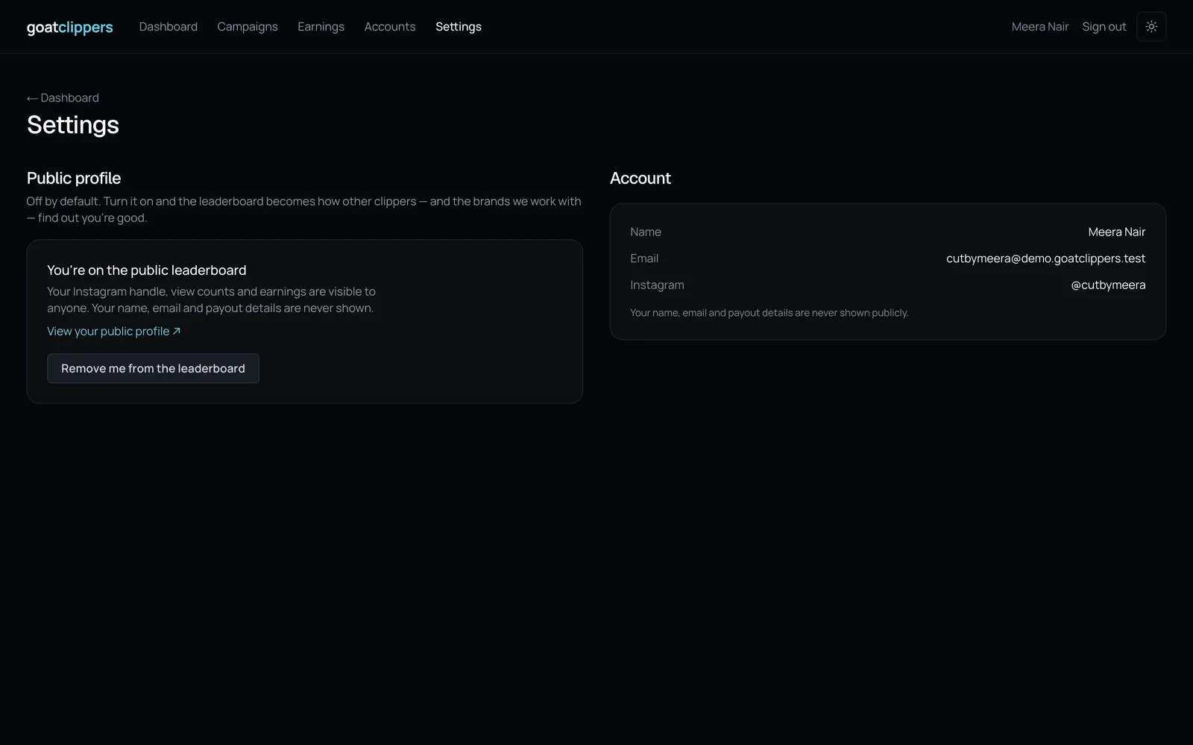Click the Email label in the Account card
The width and height of the screenshot is (1193, 745).
click(644, 259)
